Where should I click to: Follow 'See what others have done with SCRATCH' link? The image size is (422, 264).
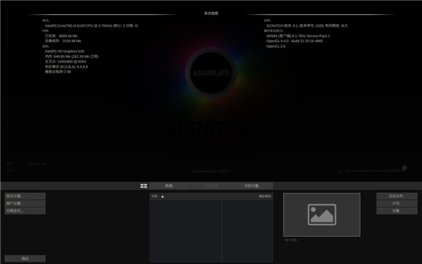375,171
